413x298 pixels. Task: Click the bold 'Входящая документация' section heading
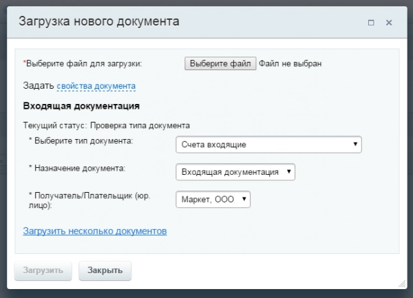[x=82, y=106]
